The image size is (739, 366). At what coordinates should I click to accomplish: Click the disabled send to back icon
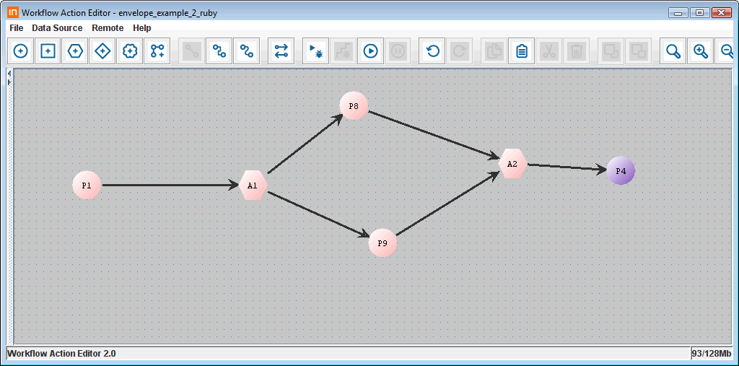pyautogui.click(x=638, y=51)
